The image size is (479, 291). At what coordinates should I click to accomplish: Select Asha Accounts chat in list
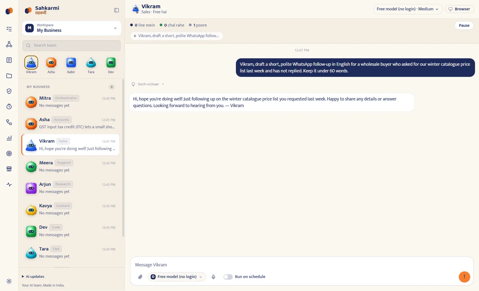point(71,123)
